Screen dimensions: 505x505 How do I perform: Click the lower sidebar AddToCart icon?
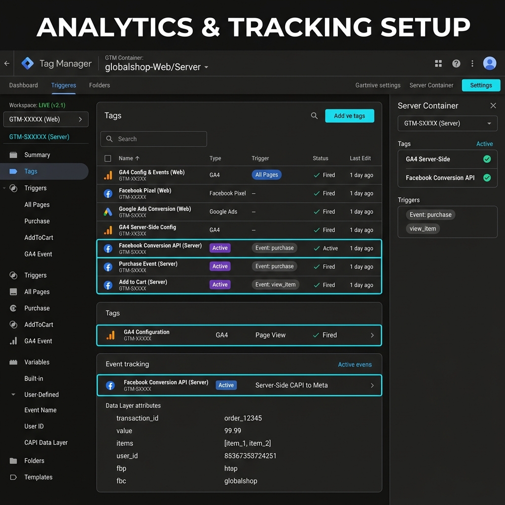[13, 325]
